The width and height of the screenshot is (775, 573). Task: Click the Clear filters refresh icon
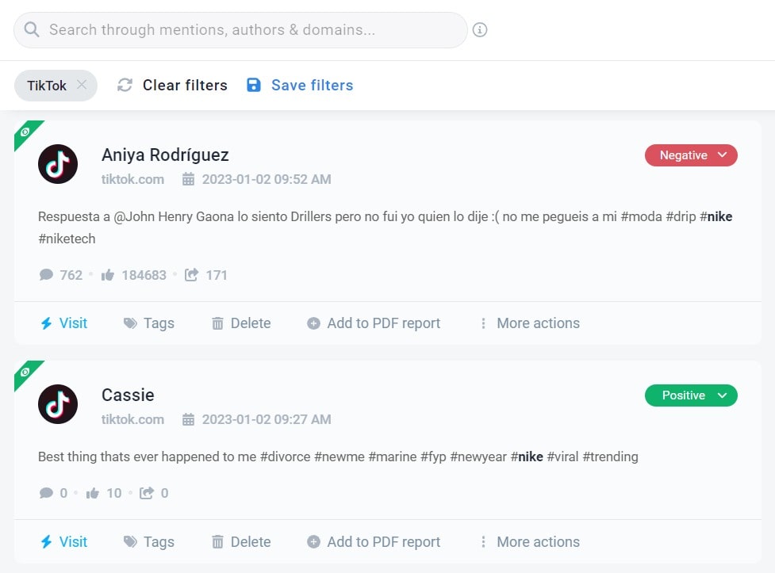125,86
